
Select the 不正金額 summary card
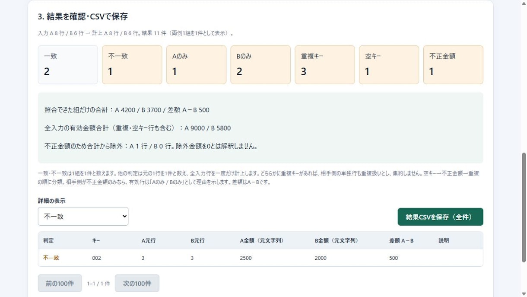(x=453, y=65)
